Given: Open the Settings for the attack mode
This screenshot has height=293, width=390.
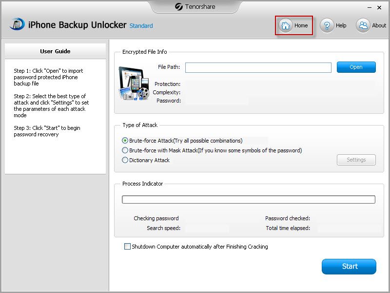Looking at the screenshot, I should pos(356,160).
